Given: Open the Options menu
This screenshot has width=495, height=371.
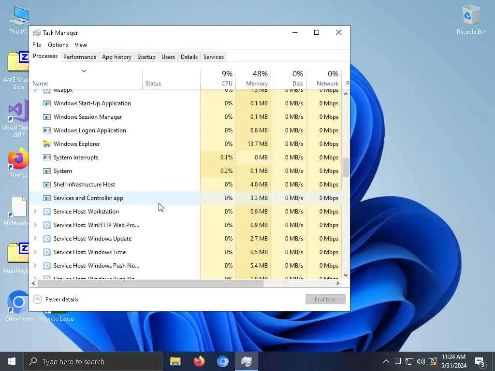Looking at the screenshot, I should point(58,45).
